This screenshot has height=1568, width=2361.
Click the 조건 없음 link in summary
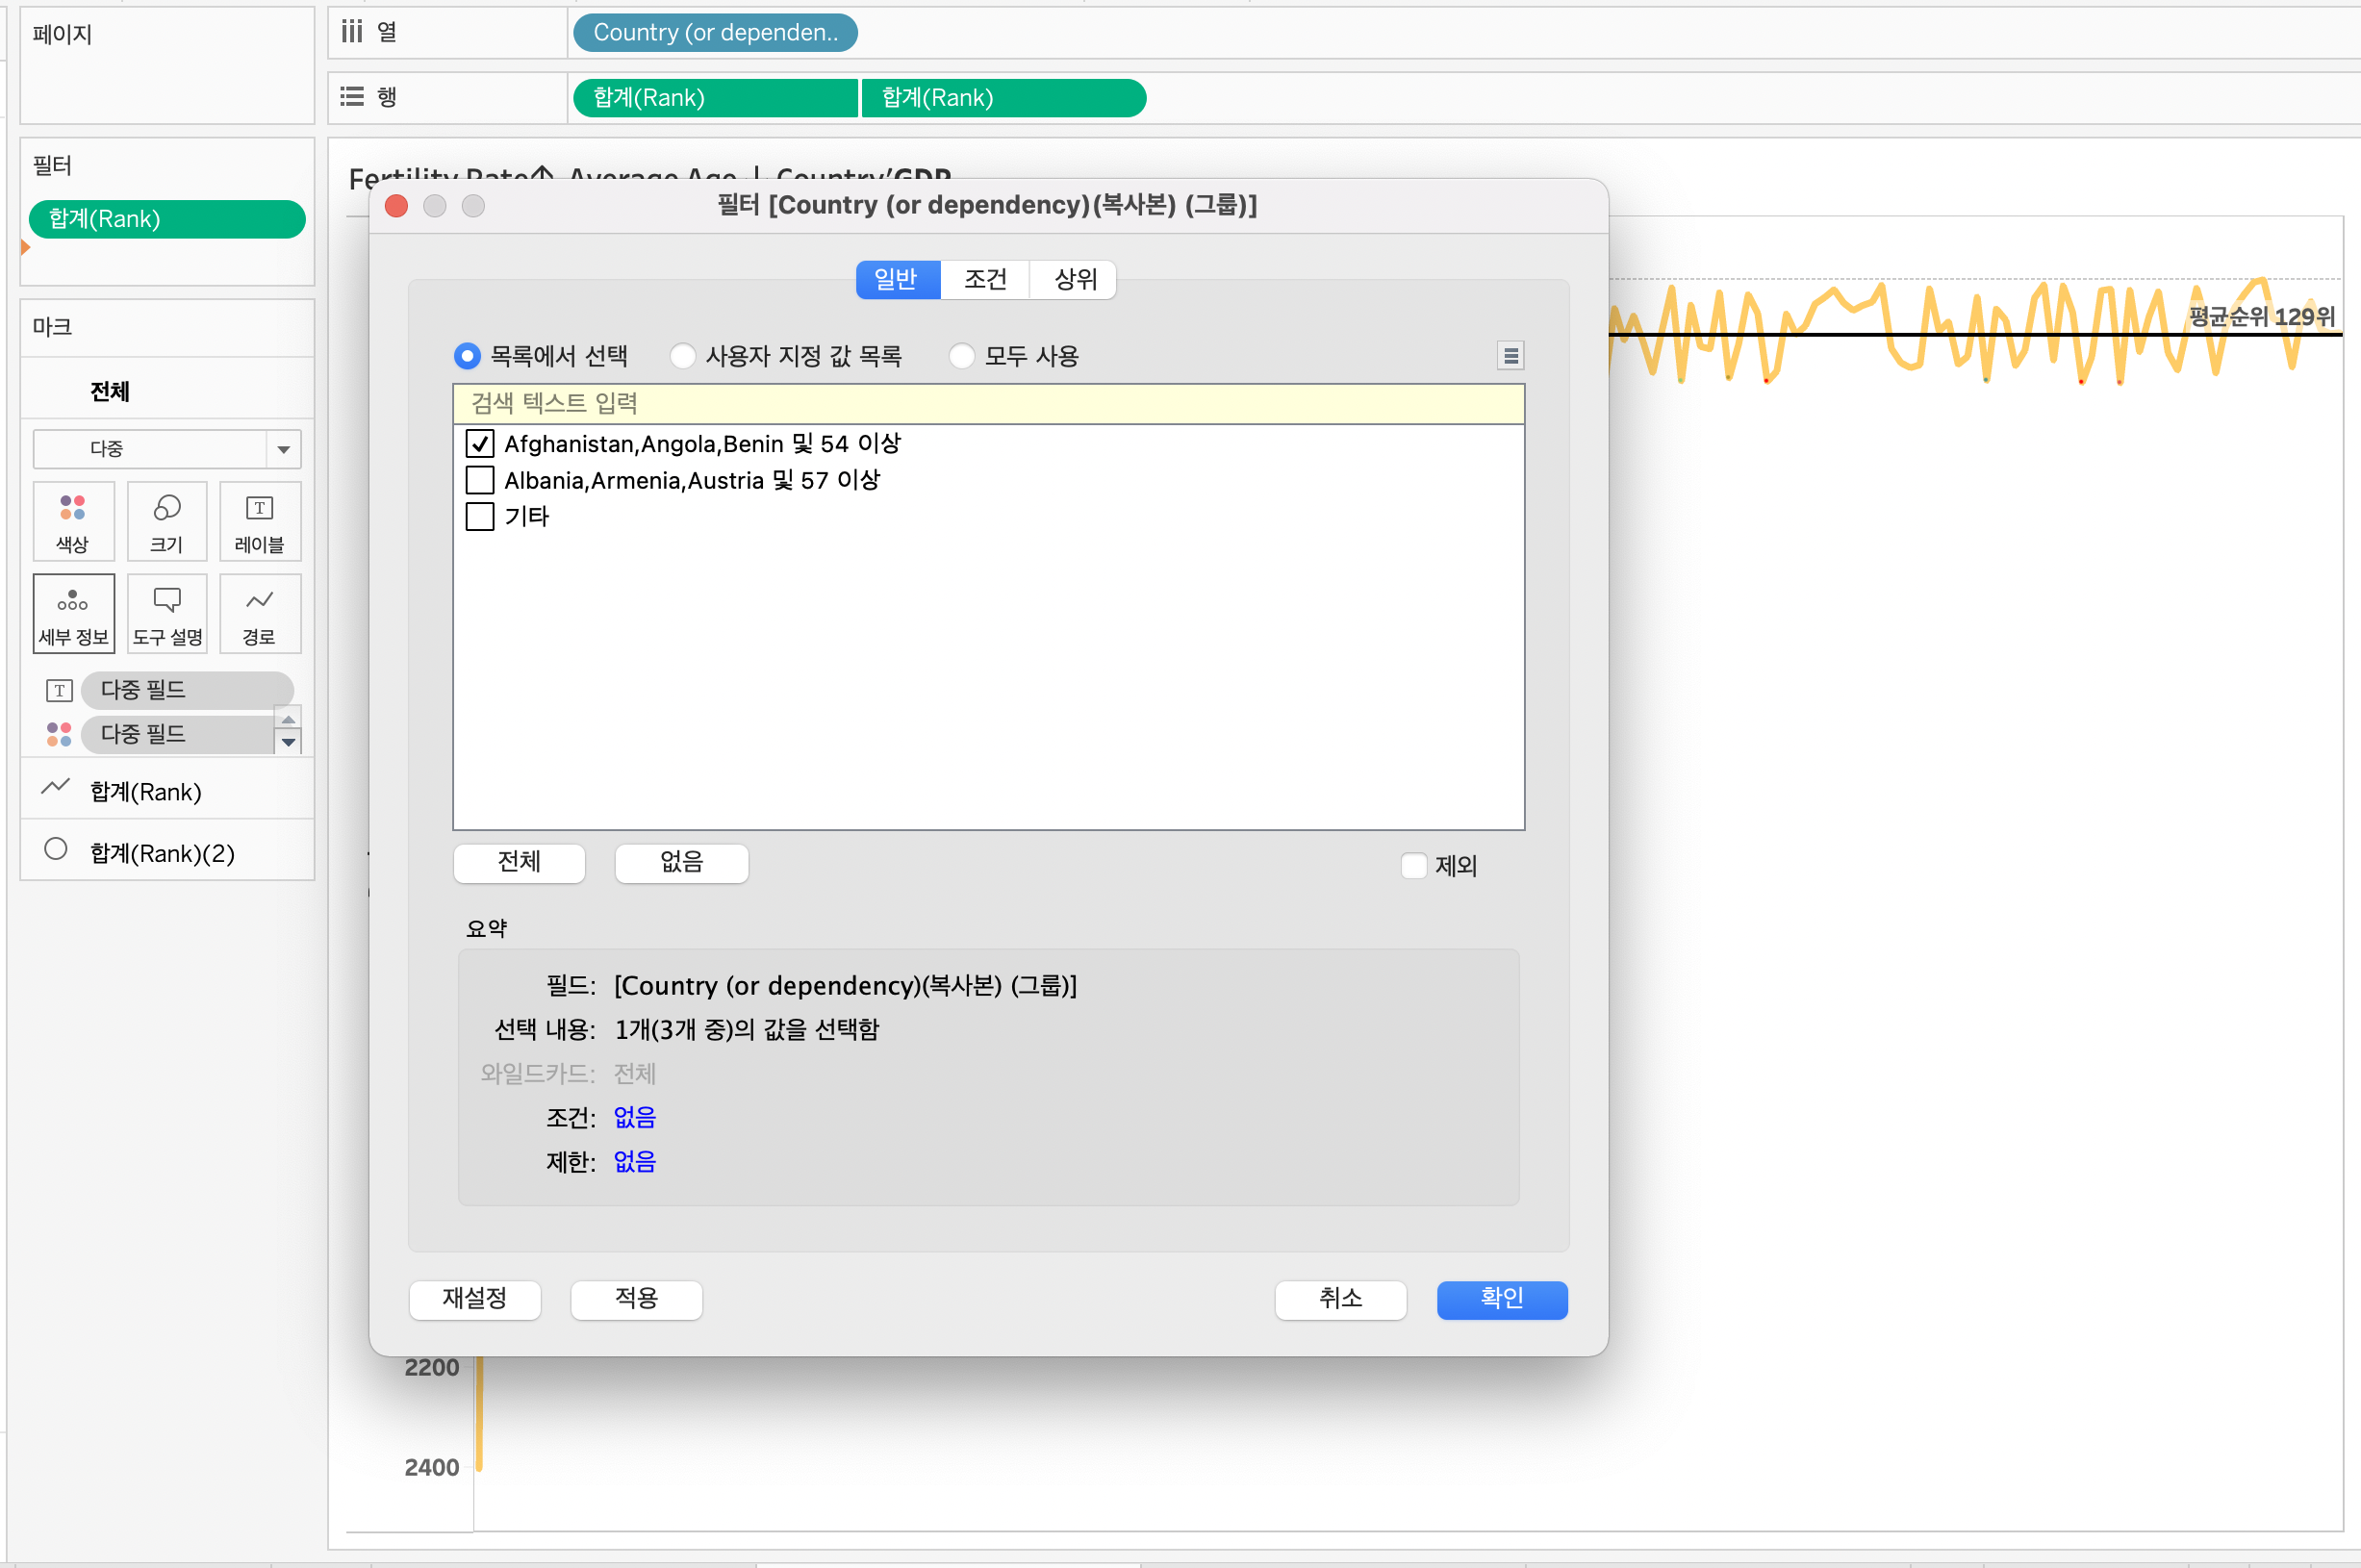pos(634,1117)
